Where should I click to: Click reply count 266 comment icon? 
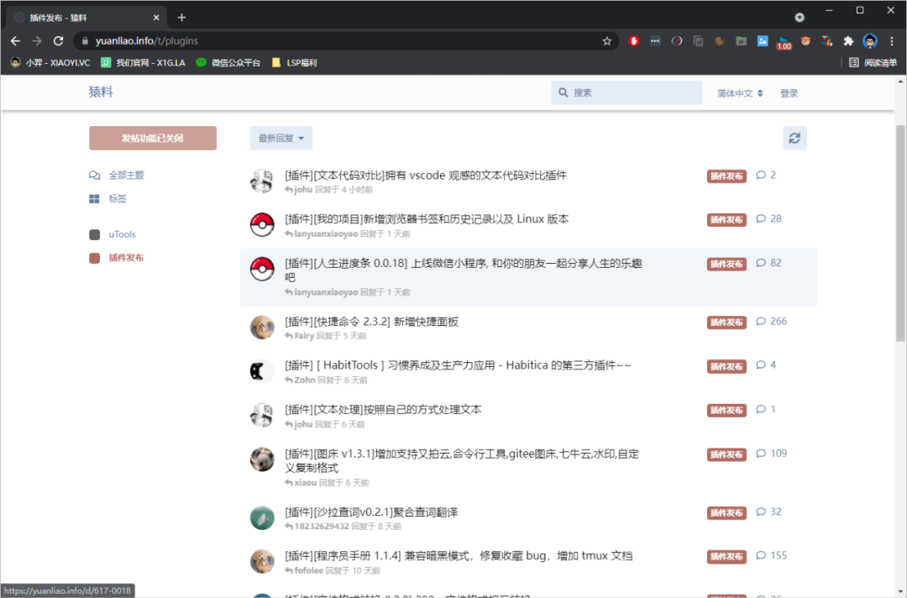point(761,321)
